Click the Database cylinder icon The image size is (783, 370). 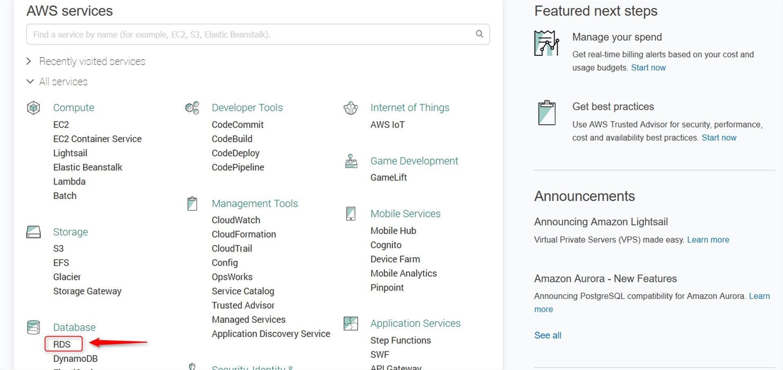[33, 327]
